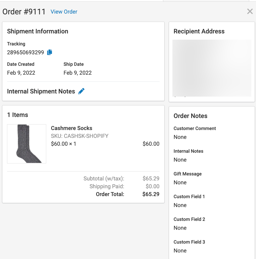Screen dimensions: 256x259
Task: Close the Order #9111 panel
Action: [250, 11]
